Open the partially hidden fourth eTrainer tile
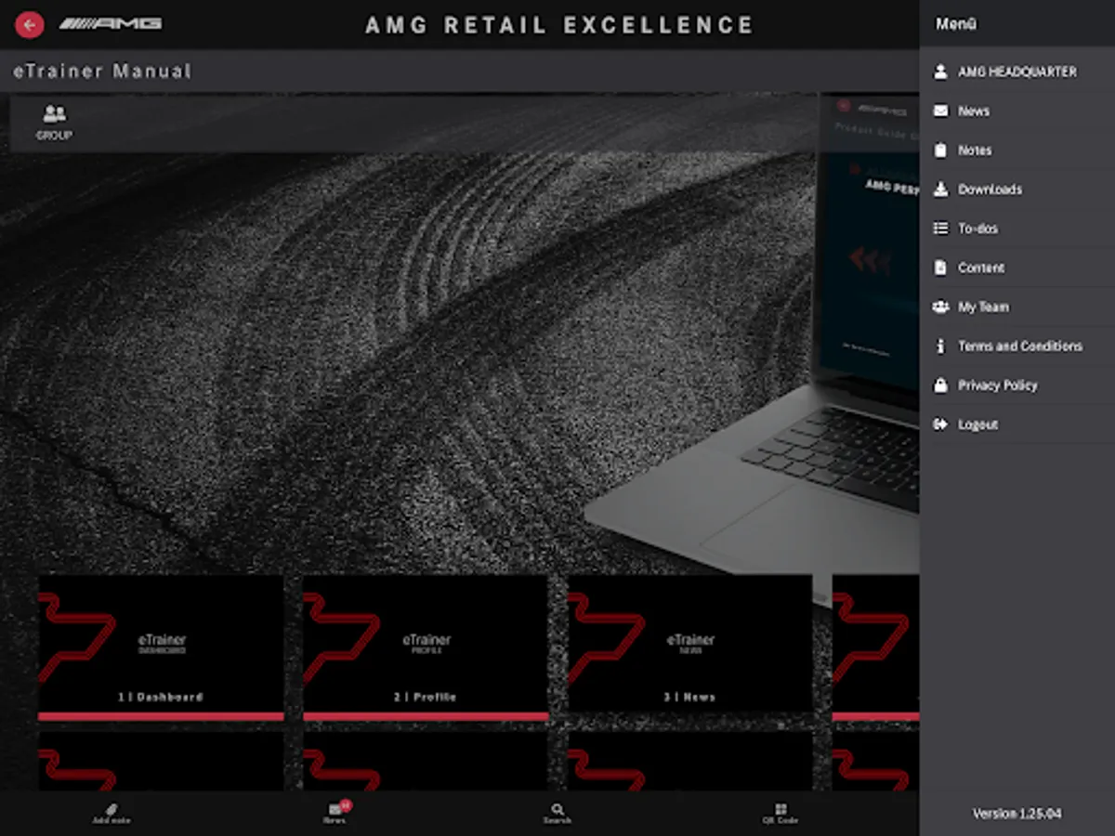The height and width of the screenshot is (836, 1115). click(x=876, y=648)
